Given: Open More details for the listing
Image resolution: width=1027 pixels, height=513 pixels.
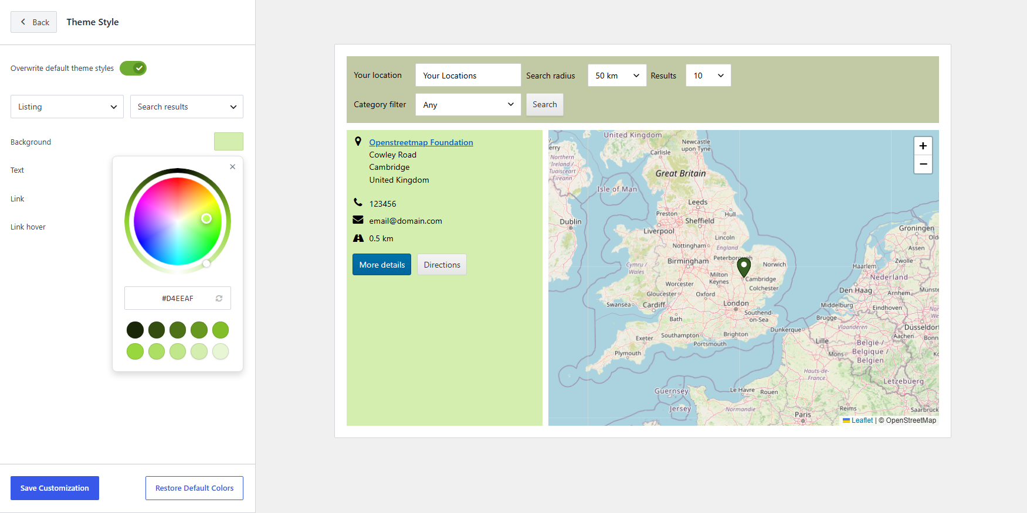Looking at the screenshot, I should (382, 265).
